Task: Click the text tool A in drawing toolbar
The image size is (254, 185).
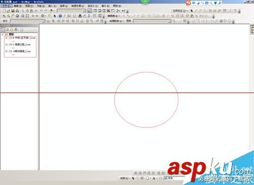Action: tap(154, 178)
